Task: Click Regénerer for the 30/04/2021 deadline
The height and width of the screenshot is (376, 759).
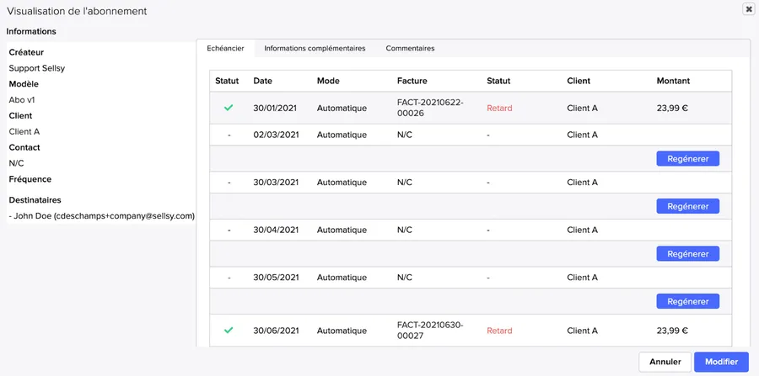Action: 687,254
